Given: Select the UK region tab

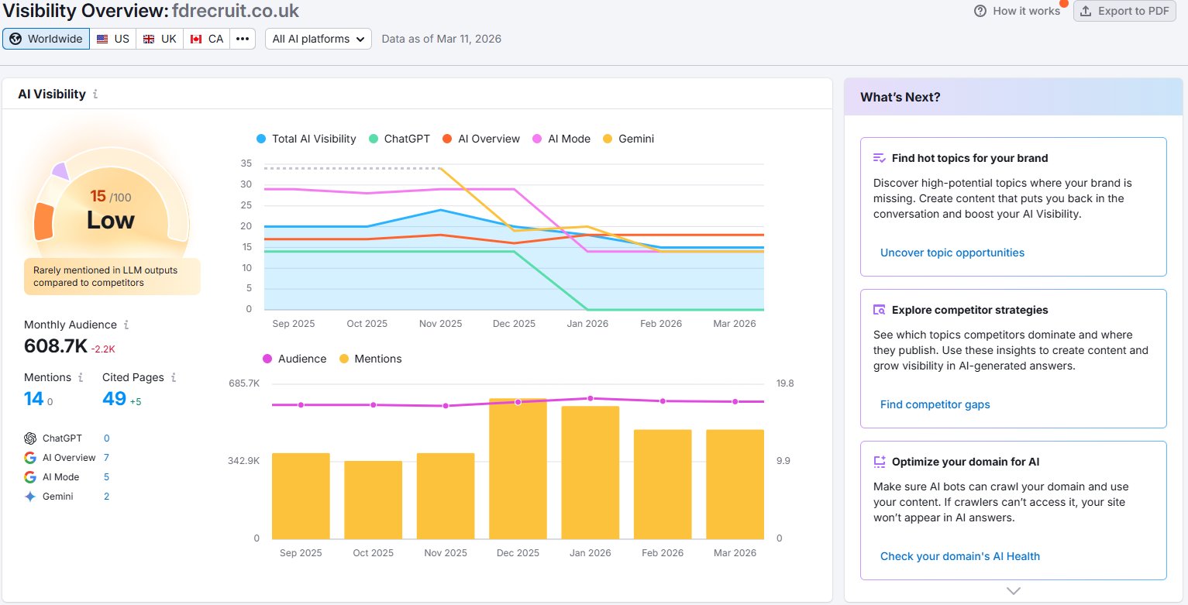Looking at the screenshot, I should [160, 39].
